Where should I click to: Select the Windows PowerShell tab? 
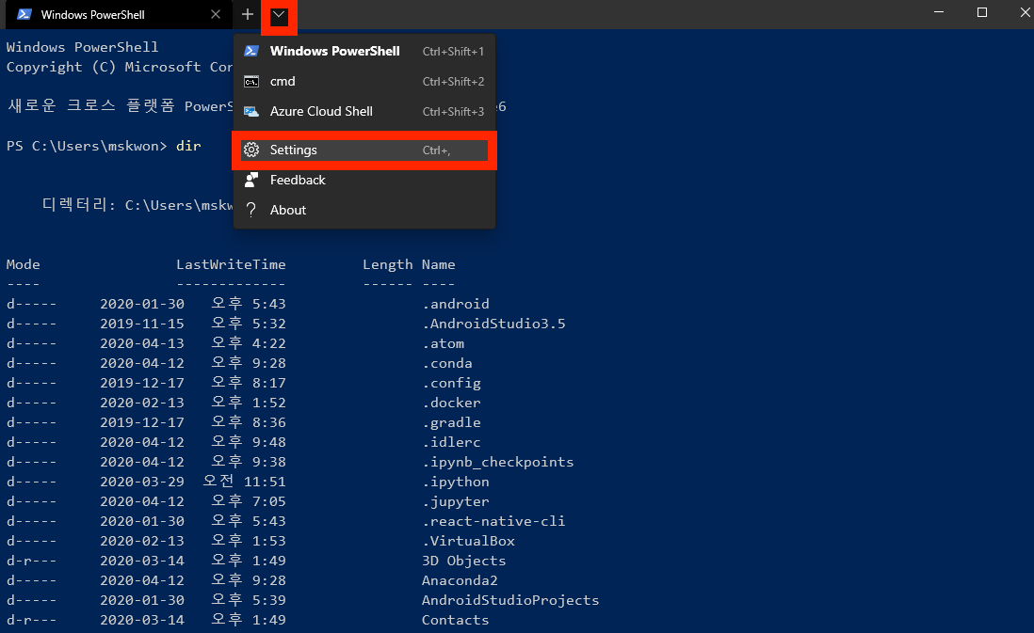click(119, 14)
